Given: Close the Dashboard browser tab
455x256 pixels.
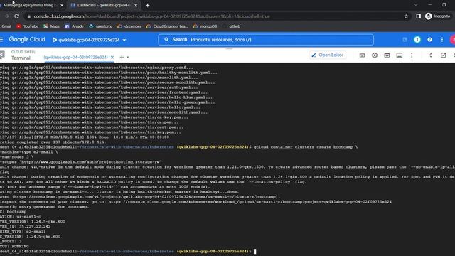Looking at the screenshot, I should 136,5.
